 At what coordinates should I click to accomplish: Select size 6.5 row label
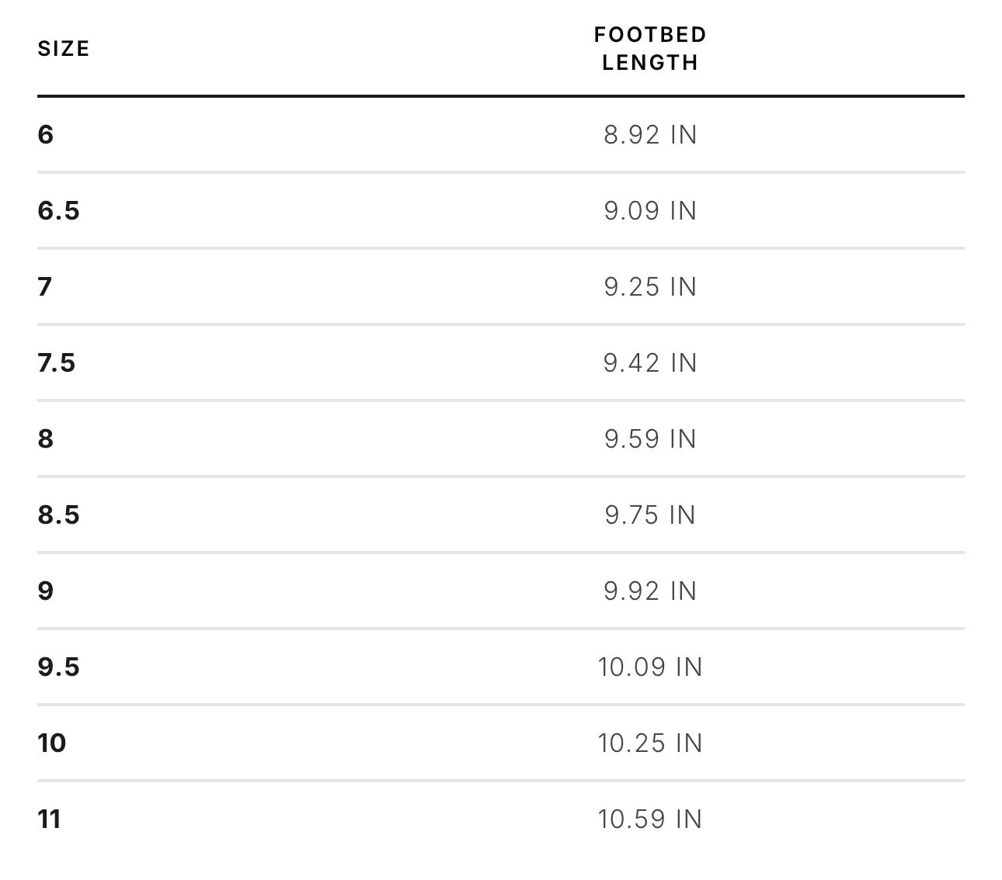pyautogui.click(x=58, y=211)
